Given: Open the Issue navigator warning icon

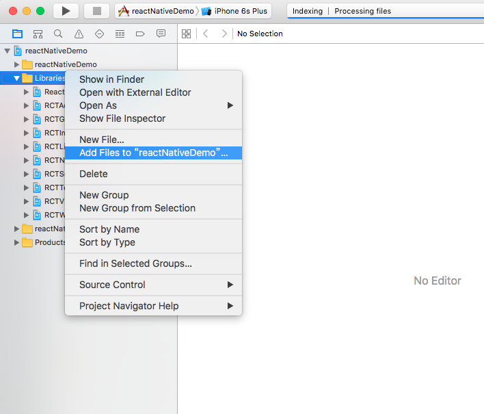Looking at the screenshot, I should point(79,34).
